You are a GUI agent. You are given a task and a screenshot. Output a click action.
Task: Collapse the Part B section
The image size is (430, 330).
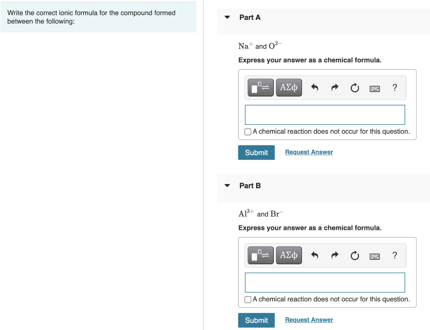coord(227,185)
